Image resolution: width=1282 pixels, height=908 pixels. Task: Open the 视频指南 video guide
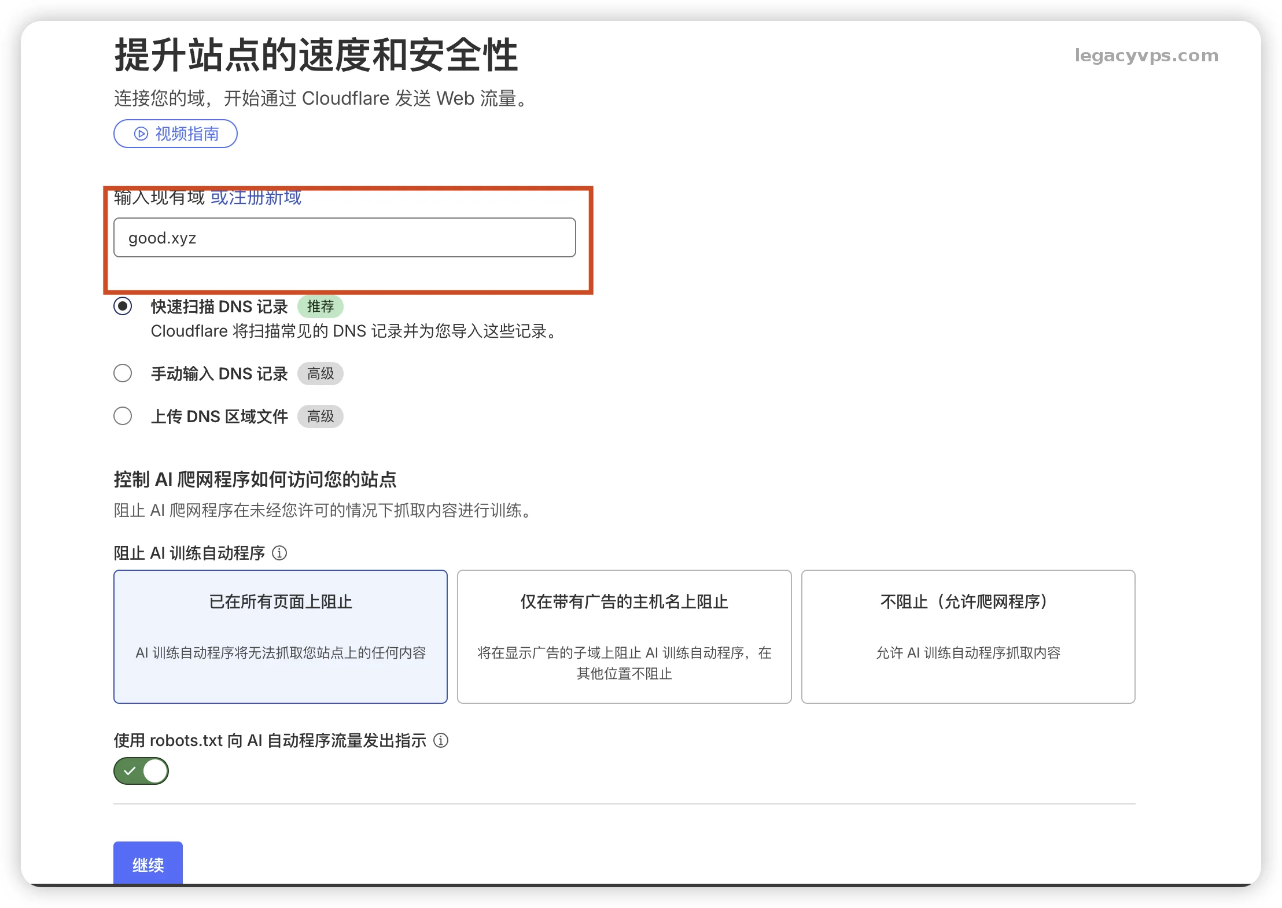click(x=175, y=134)
